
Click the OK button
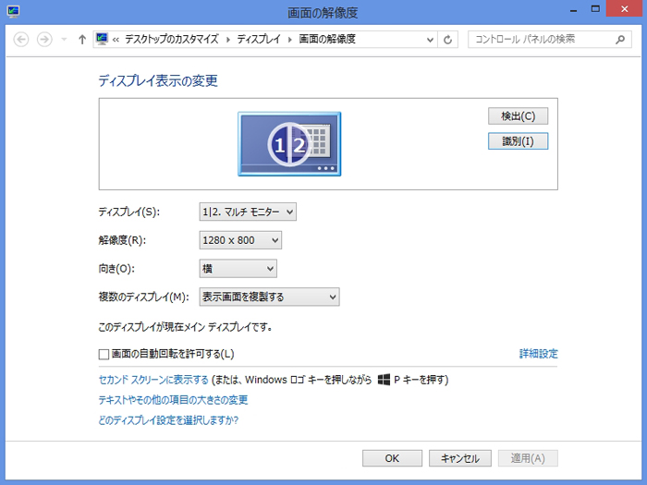pyautogui.click(x=393, y=458)
